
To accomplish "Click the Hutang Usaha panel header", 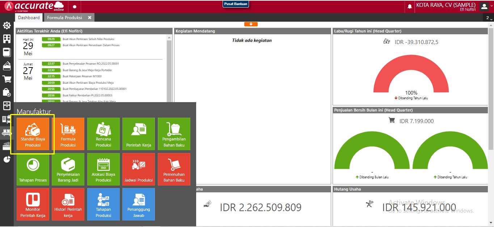I will click(411, 189).
